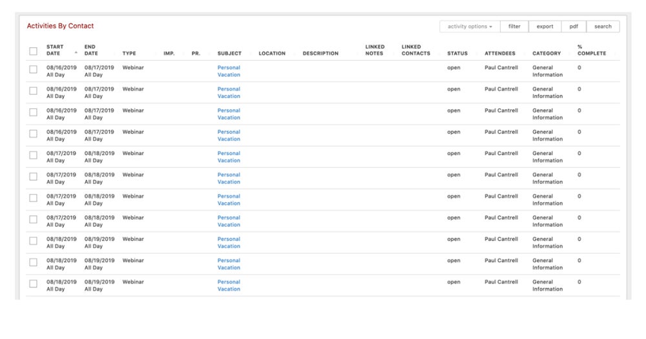646x339 pixels.
Task: Click the filter button
Action: (514, 26)
